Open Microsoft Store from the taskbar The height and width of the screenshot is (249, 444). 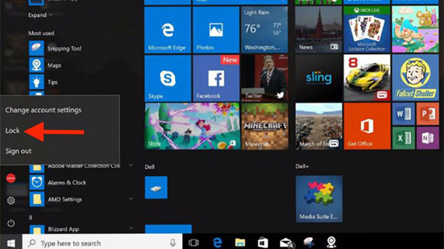(x=263, y=242)
